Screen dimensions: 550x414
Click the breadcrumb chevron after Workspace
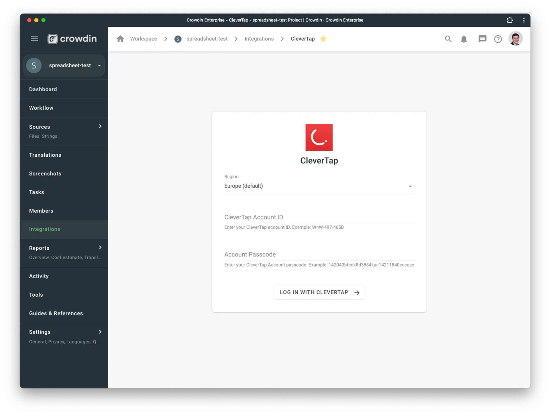[x=166, y=39]
